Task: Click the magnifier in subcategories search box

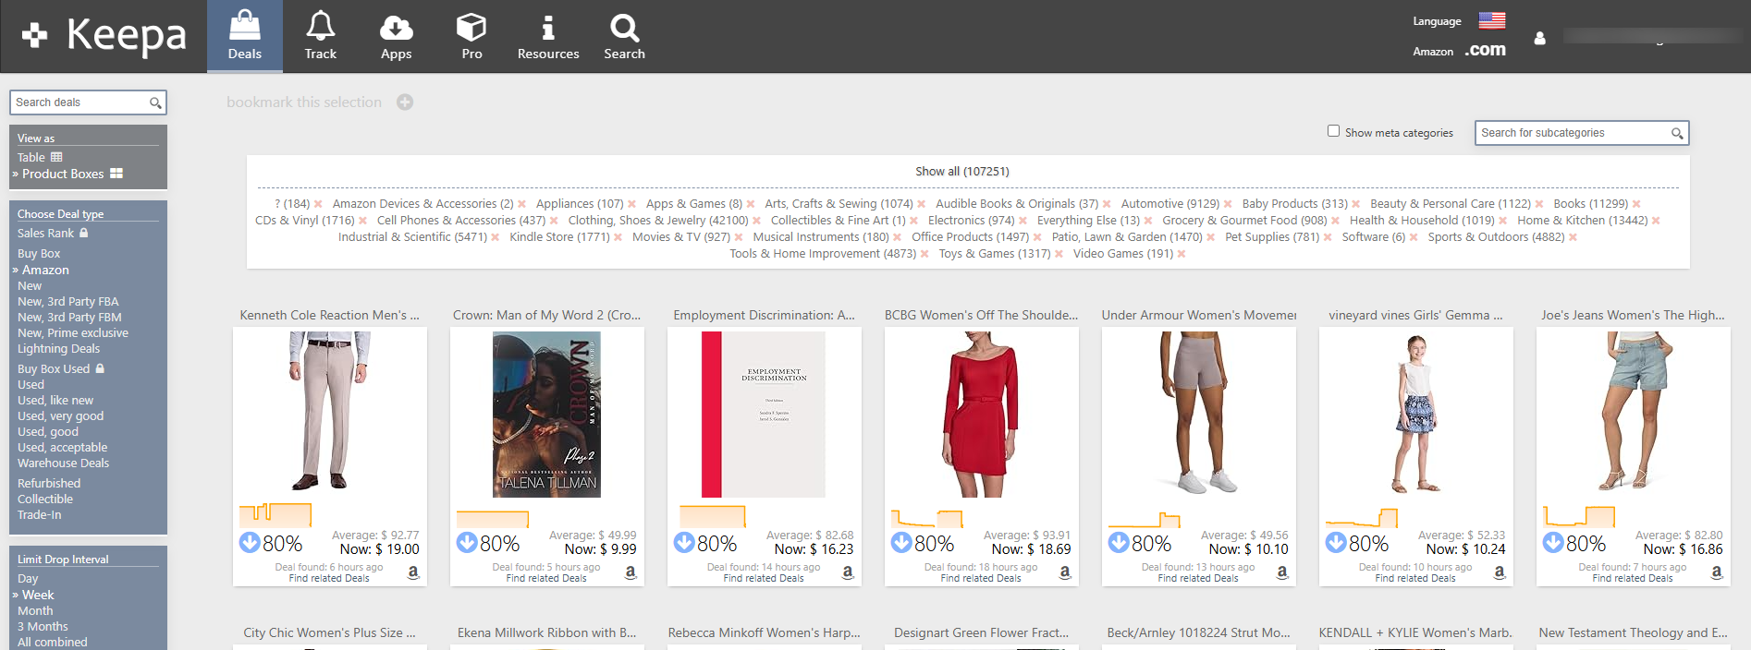Action: tap(1677, 134)
